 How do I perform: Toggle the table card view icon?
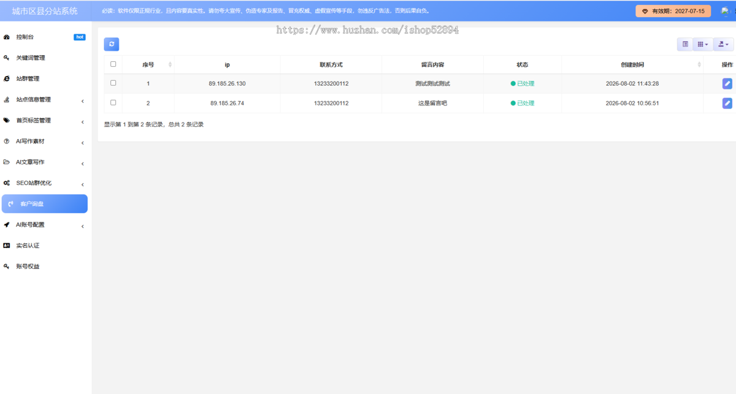(685, 44)
